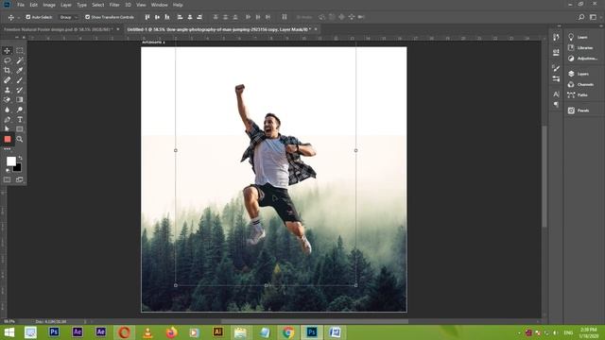Click the search icon in options bar

click(581, 17)
